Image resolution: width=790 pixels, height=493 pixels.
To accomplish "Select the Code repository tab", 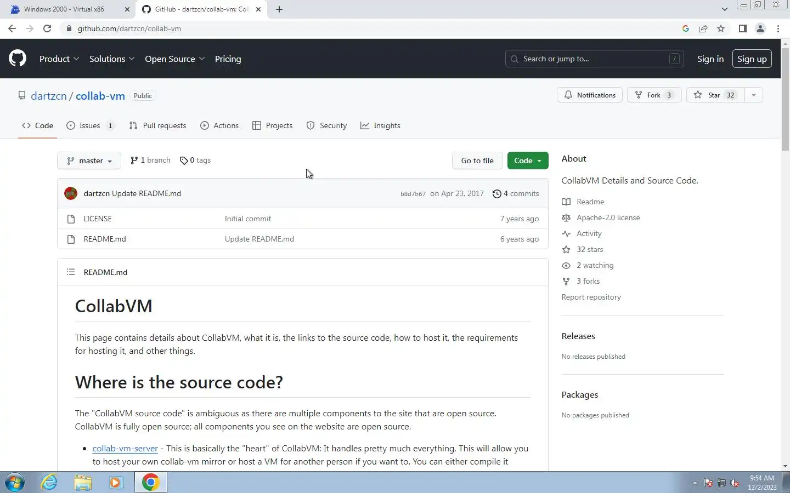I will click(x=37, y=125).
